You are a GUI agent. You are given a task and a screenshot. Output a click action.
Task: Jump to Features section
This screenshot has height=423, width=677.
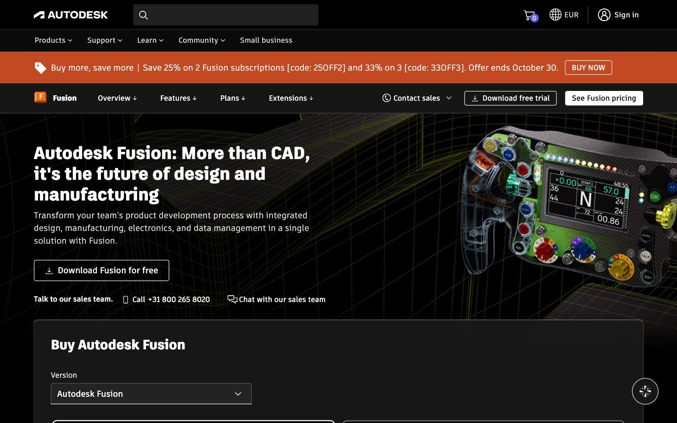pos(178,98)
